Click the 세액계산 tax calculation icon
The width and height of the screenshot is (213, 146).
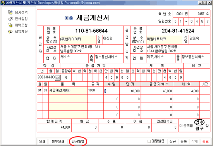coord(10,31)
